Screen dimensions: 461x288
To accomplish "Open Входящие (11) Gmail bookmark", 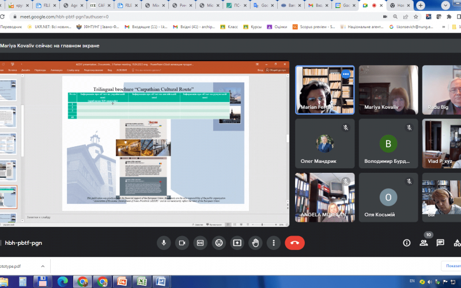I will click(146, 26).
